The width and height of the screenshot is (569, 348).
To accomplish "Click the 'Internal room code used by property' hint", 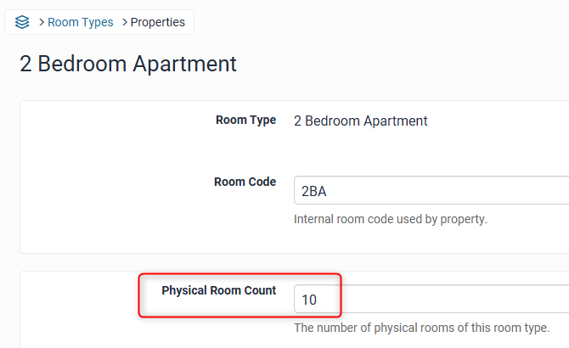I will point(390,219).
